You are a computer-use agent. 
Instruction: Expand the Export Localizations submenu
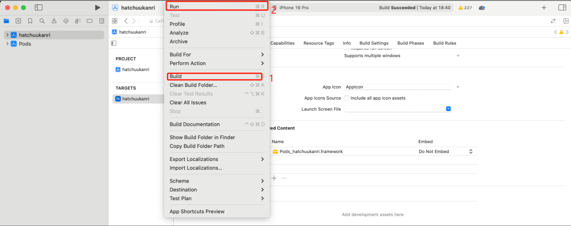tap(217, 159)
